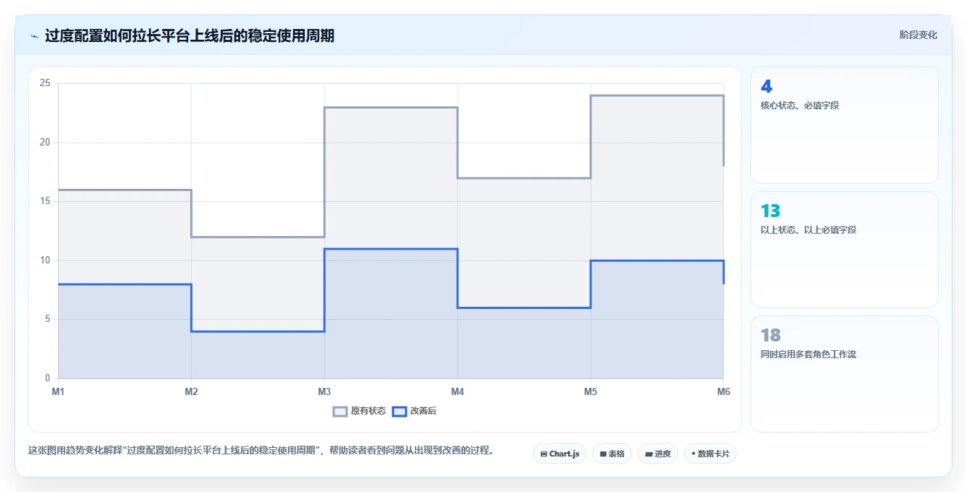The image size is (967, 492).
Task: Click the 原有状态 legend label
Action: (368, 411)
